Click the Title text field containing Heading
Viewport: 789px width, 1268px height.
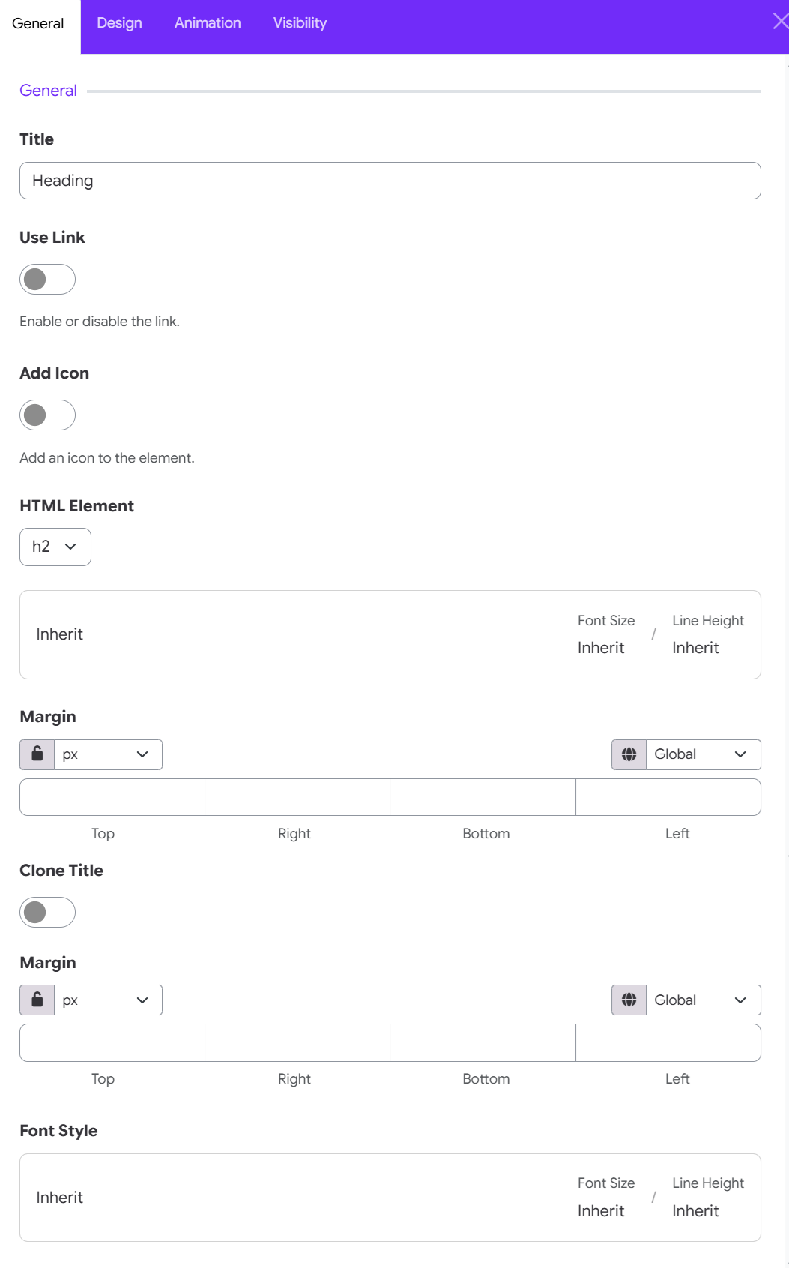coord(390,181)
